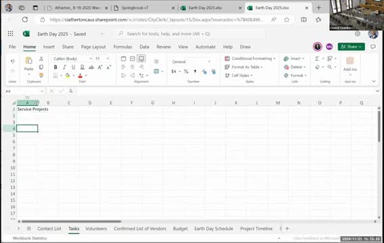384x243 pixels.
Task: Open Cell Styles menu
Action: (239, 76)
